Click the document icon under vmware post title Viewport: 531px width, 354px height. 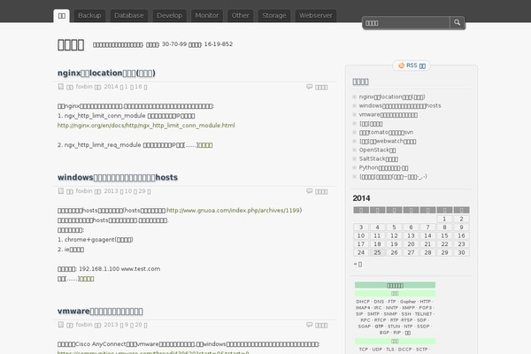(60, 325)
